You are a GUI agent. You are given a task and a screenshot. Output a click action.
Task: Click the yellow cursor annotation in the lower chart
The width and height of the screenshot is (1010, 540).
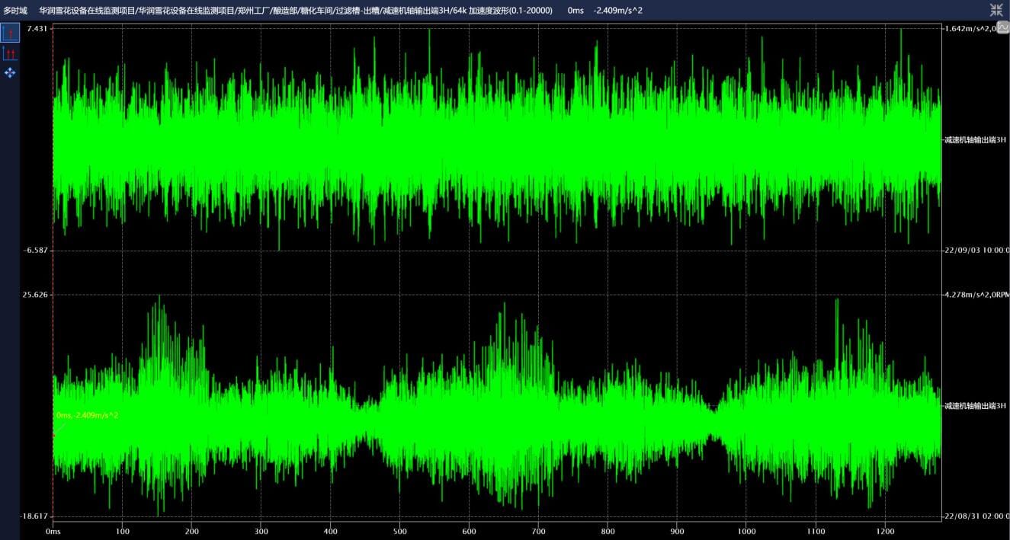pyautogui.click(x=87, y=415)
